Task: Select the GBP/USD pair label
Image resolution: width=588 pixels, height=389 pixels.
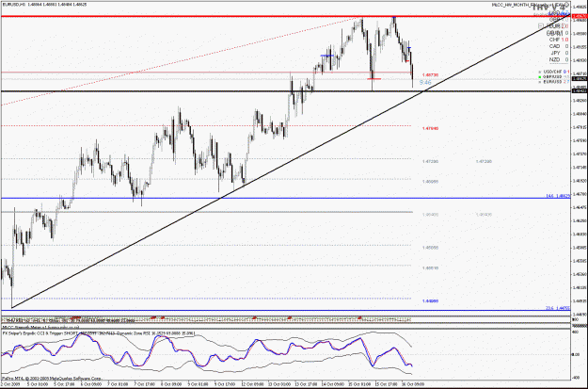Action: [x=551, y=76]
